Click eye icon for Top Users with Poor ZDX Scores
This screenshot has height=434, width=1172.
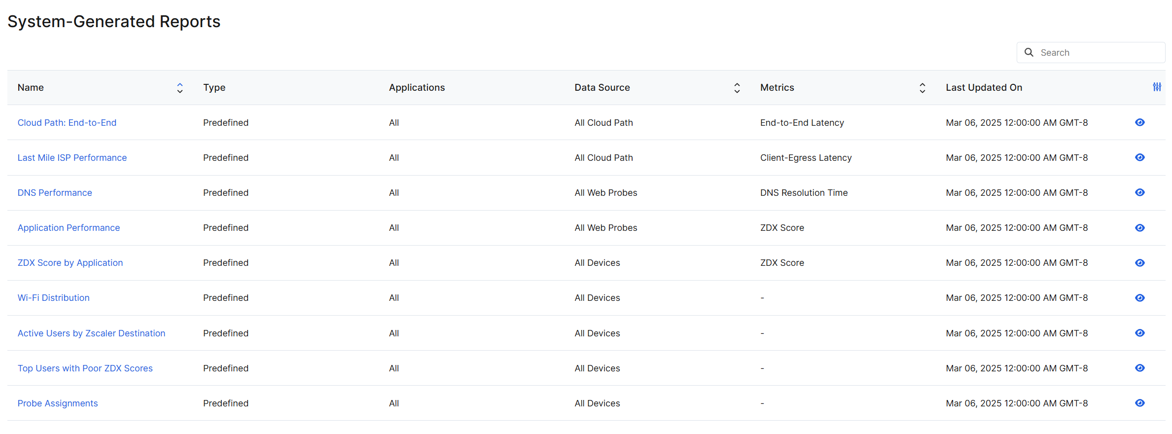coord(1139,368)
